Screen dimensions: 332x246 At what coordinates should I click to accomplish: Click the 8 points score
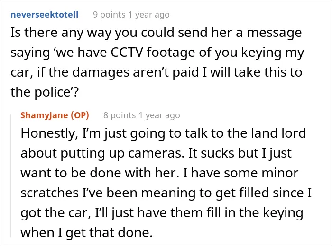point(120,115)
